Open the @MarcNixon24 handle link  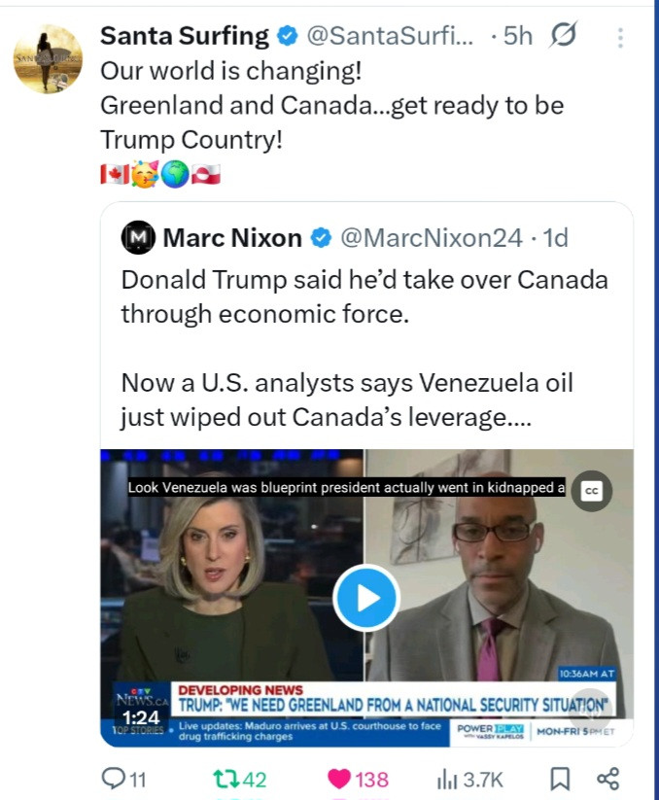[431, 237]
